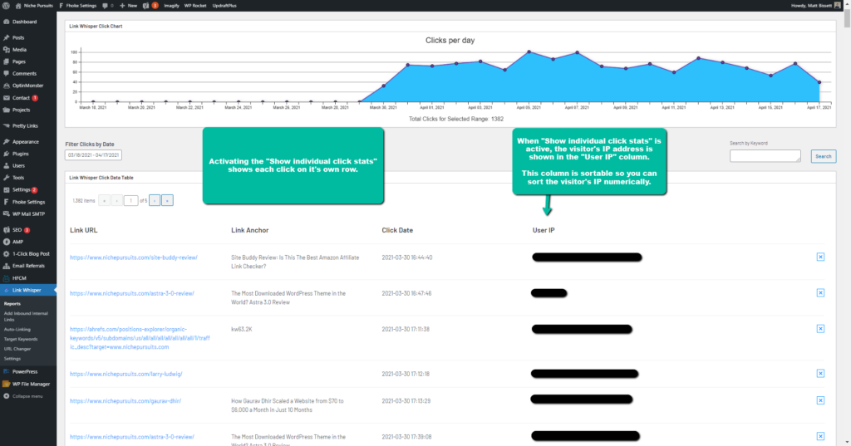
Task: Open the Imagify admin bar menu
Action: pos(171,6)
